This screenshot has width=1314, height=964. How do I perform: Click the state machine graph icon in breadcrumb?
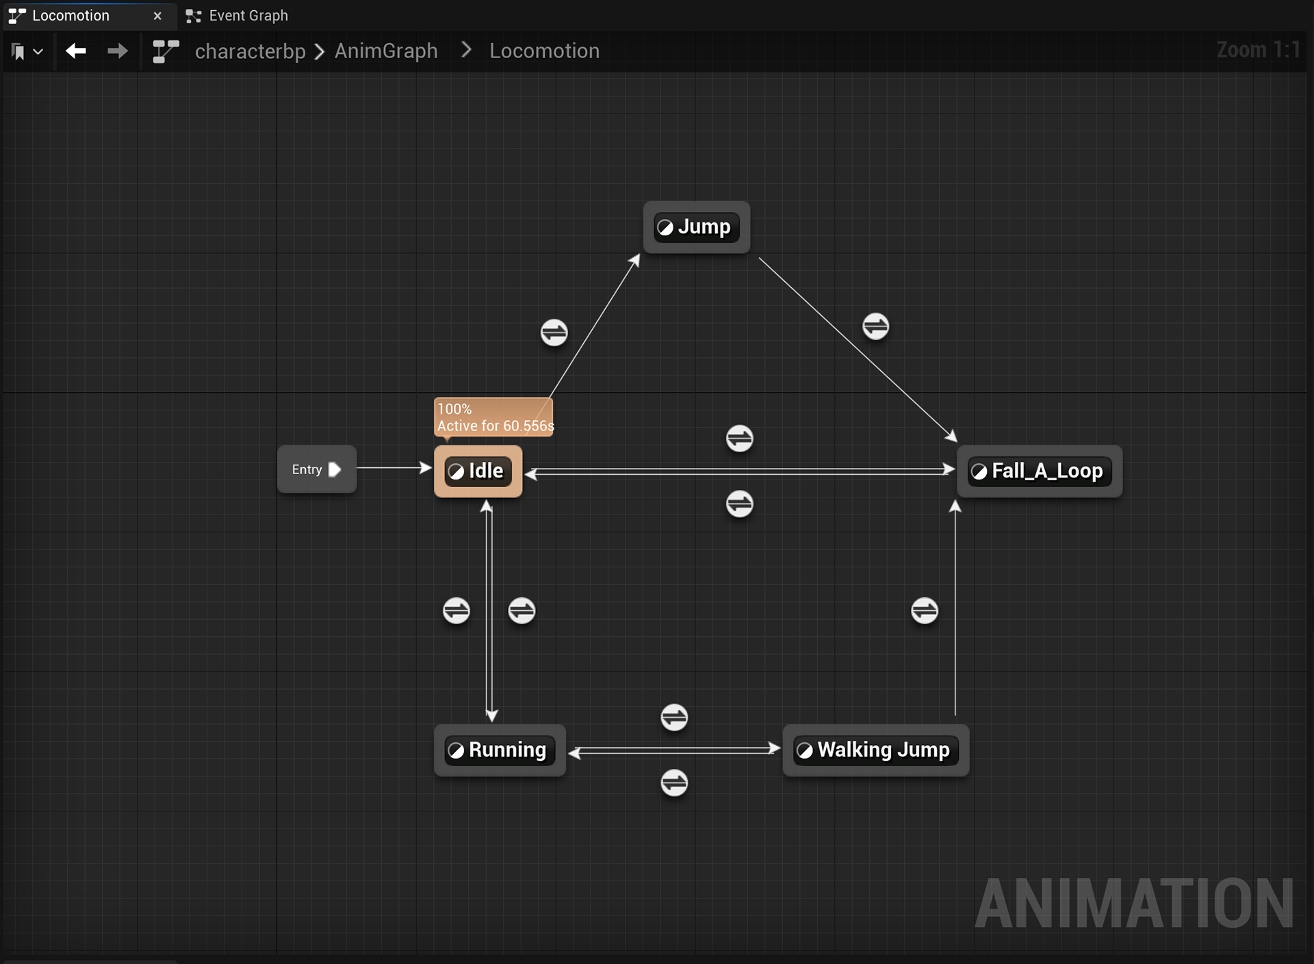(x=165, y=51)
